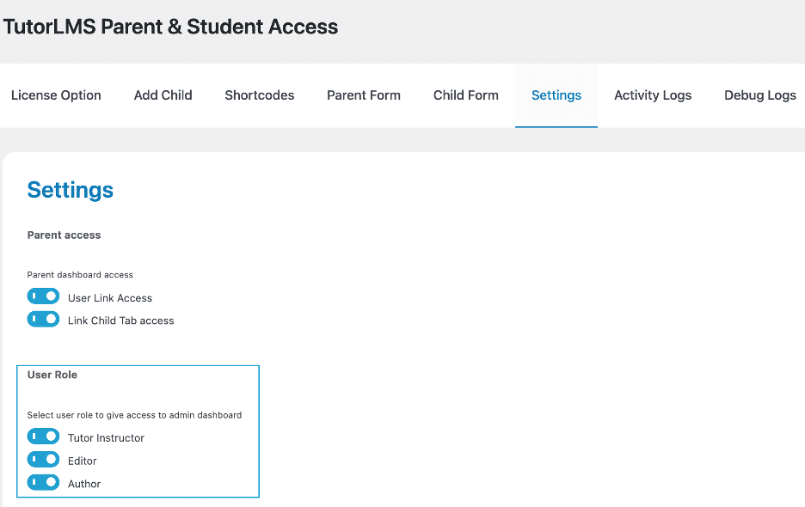Click the User Role section label
The image size is (805, 507).
point(52,375)
